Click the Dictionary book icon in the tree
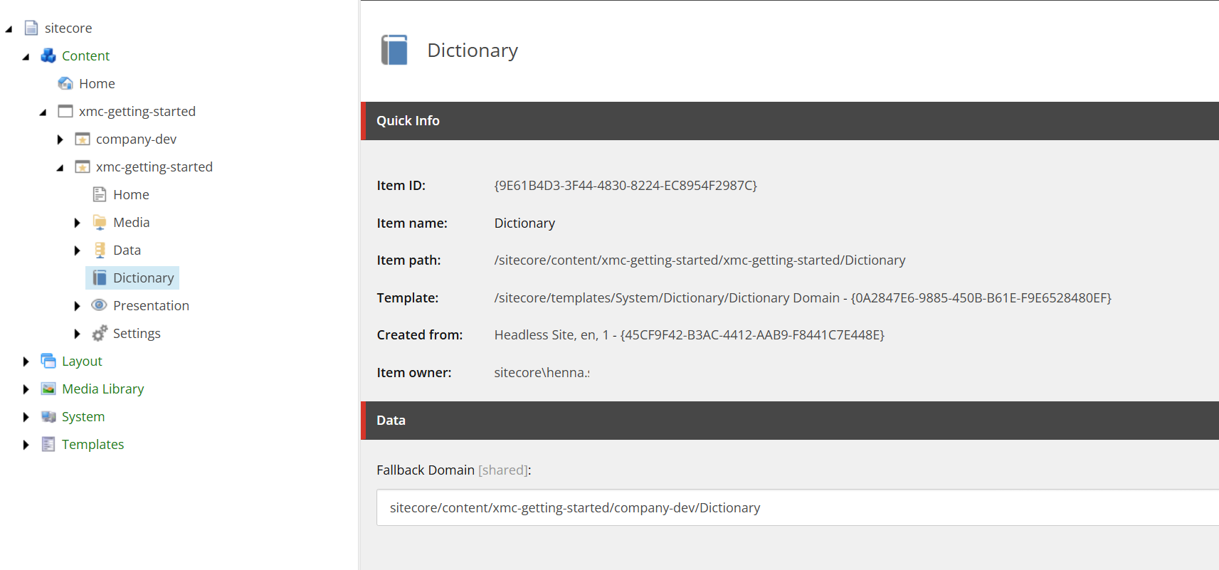The height and width of the screenshot is (570, 1219). tap(100, 278)
